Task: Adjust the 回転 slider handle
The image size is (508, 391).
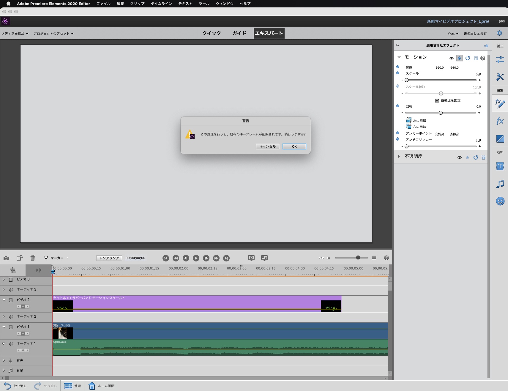Action: pyautogui.click(x=441, y=113)
